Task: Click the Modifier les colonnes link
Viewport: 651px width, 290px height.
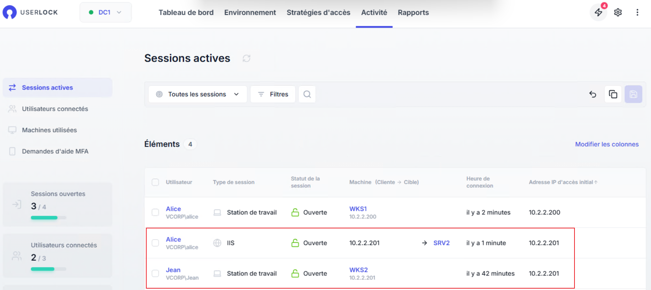Action: 607,144
